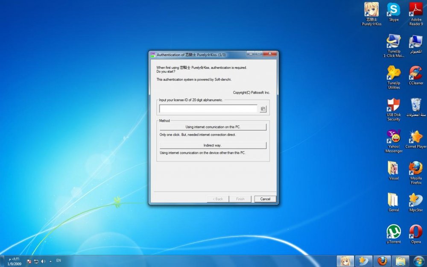The width and height of the screenshot is (427, 267).
Task: Open the Purely Kiss desktop shortcut
Action: (371, 10)
